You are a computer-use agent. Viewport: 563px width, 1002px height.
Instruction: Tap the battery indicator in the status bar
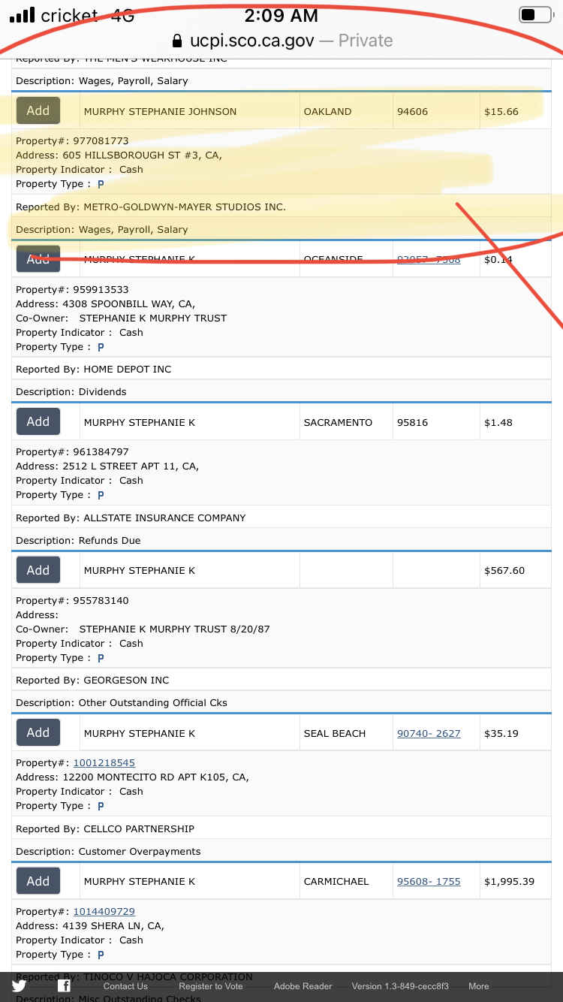[536, 15]
